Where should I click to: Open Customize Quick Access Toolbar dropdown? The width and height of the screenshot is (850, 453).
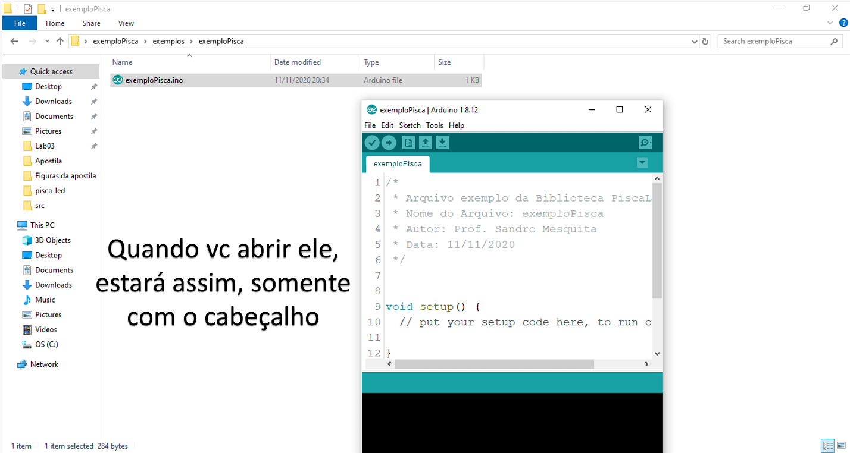pyautogui.click(x=53, y=10)
